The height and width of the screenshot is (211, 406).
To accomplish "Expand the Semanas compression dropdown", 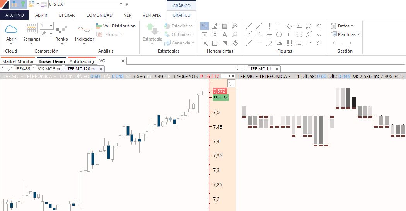I will pyautogui.click(x=31, y=44).
